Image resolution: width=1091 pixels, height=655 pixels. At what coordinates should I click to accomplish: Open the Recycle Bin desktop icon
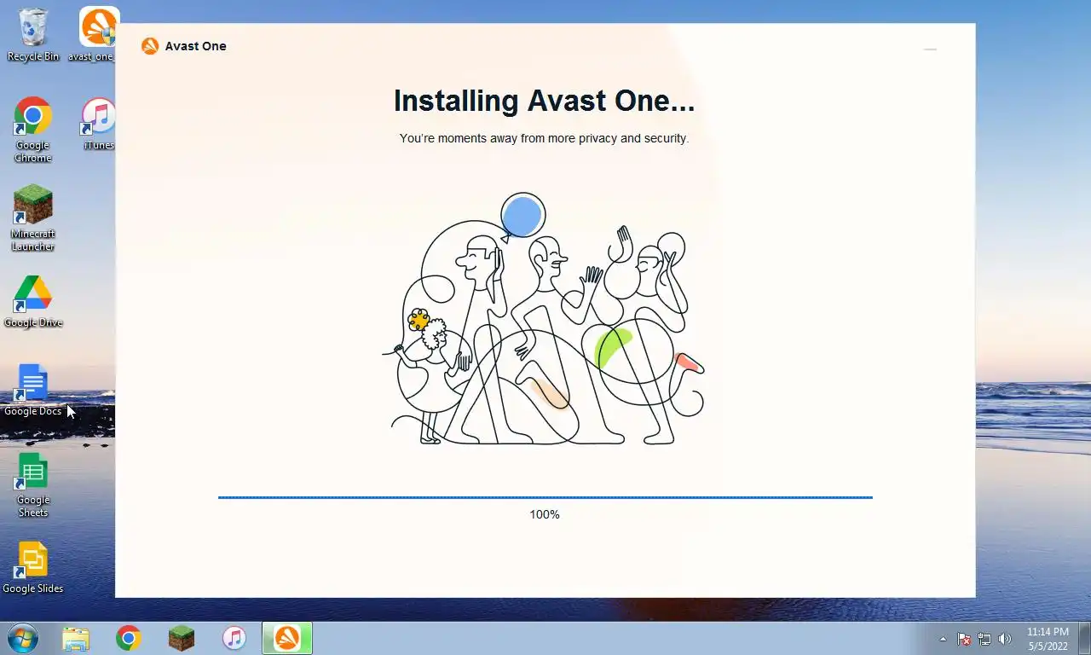(33, 35)
